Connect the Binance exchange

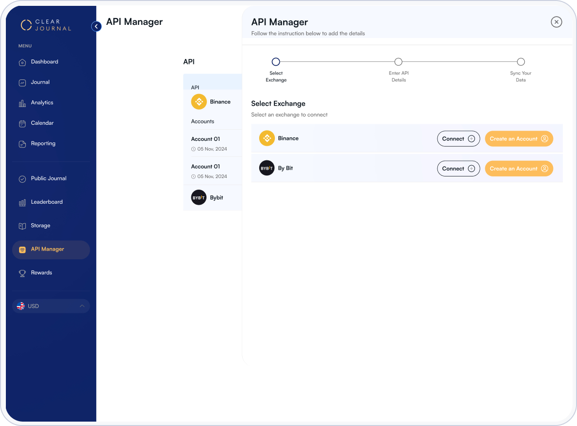(x=458, y=139)
